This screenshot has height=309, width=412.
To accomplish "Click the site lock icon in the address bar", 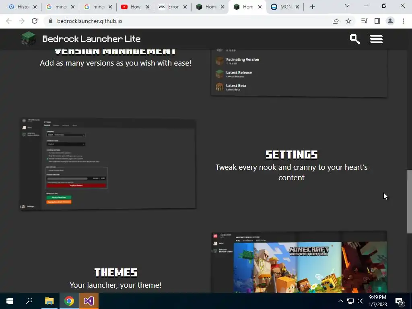I will [51, 21].
